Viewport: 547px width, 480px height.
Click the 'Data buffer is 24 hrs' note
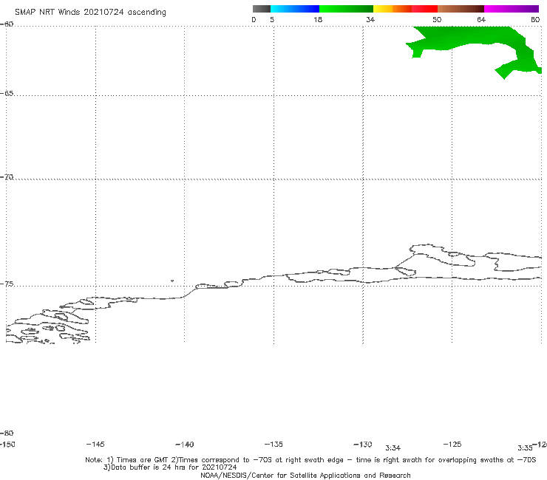[x=170, y=467]
